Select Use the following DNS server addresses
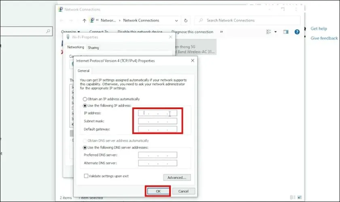This screenshot has width=340, height=202. [85, 147]
